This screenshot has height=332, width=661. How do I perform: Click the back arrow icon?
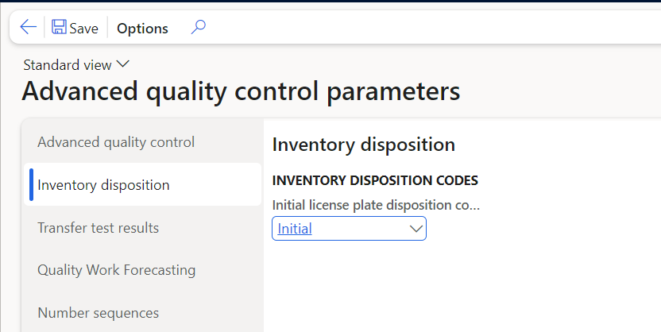click(x=28, y=28)
